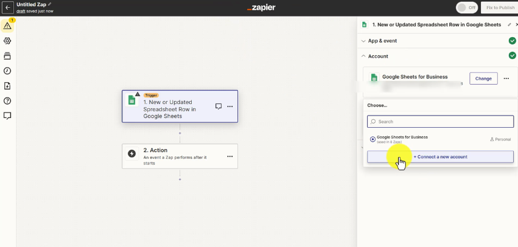Viewport: 518px width, 247px height.
Task: Open account options three-dot menu
Action: (x=506, y=78)
